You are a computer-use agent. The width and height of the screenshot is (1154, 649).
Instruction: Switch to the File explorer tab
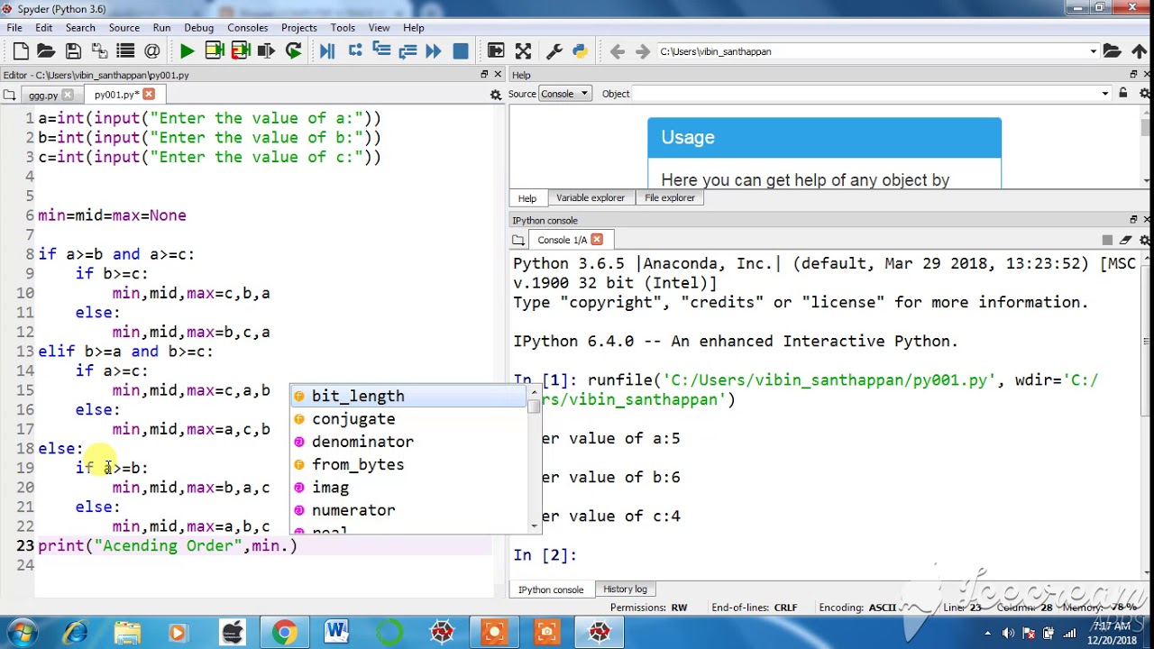coord(670,197)
